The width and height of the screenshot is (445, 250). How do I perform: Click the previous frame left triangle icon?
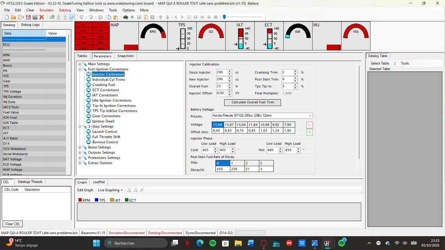click(x=176, y=17)
